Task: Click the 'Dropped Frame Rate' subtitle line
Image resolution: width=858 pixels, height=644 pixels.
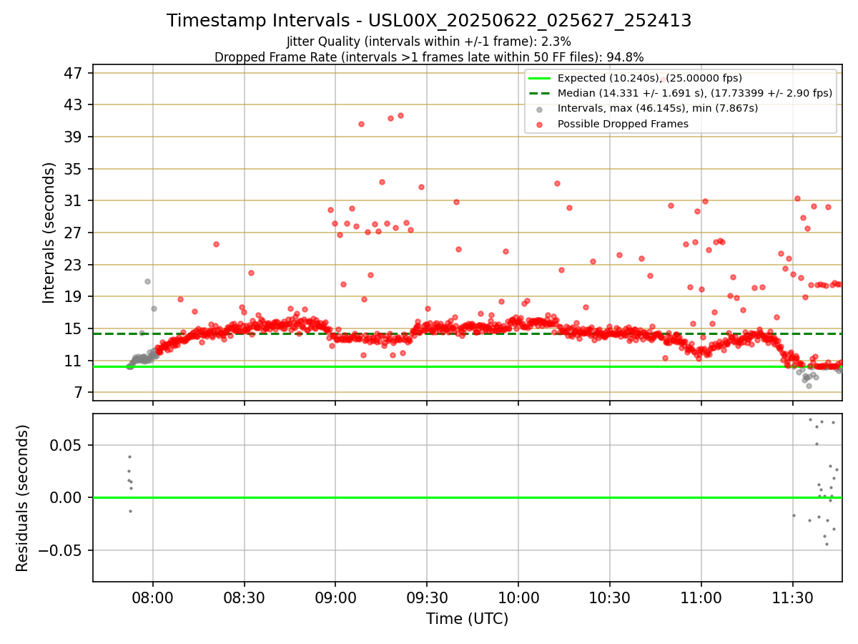Action: pyautogui.click(x=429, y=57)
